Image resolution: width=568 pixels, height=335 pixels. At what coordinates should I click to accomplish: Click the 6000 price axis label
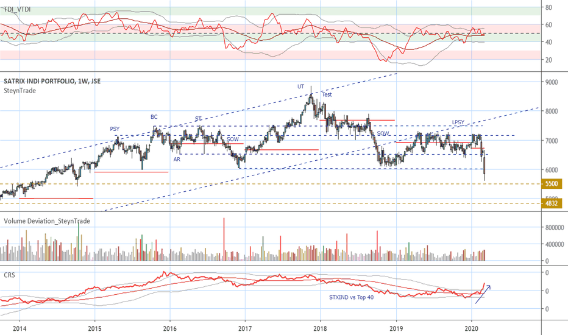click(552, 170)
